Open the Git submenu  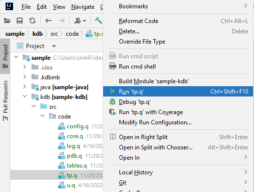click(178, 183)
